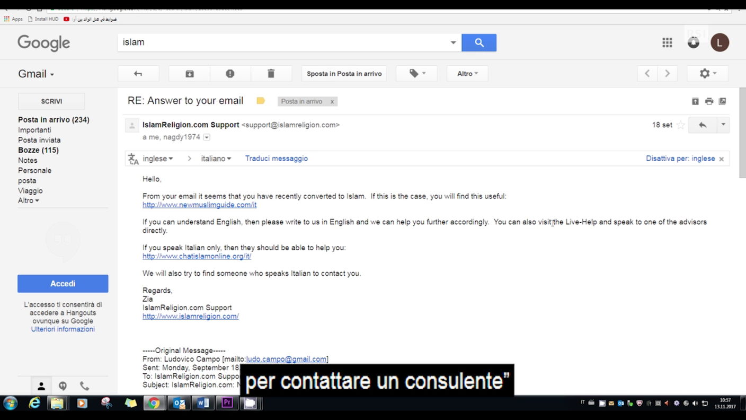Open the settings gear menu
The image size is (746, 420).
pos(708,74)
